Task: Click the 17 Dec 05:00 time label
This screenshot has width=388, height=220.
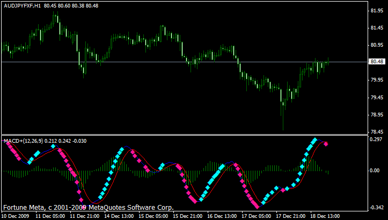Action: pyautogui.click(x=257, y=216)
